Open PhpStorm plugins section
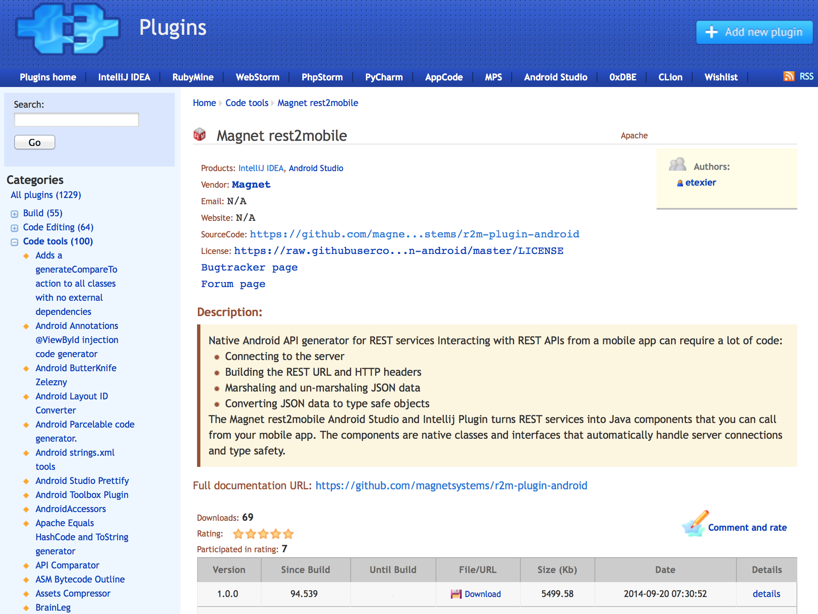 [322, 77]
